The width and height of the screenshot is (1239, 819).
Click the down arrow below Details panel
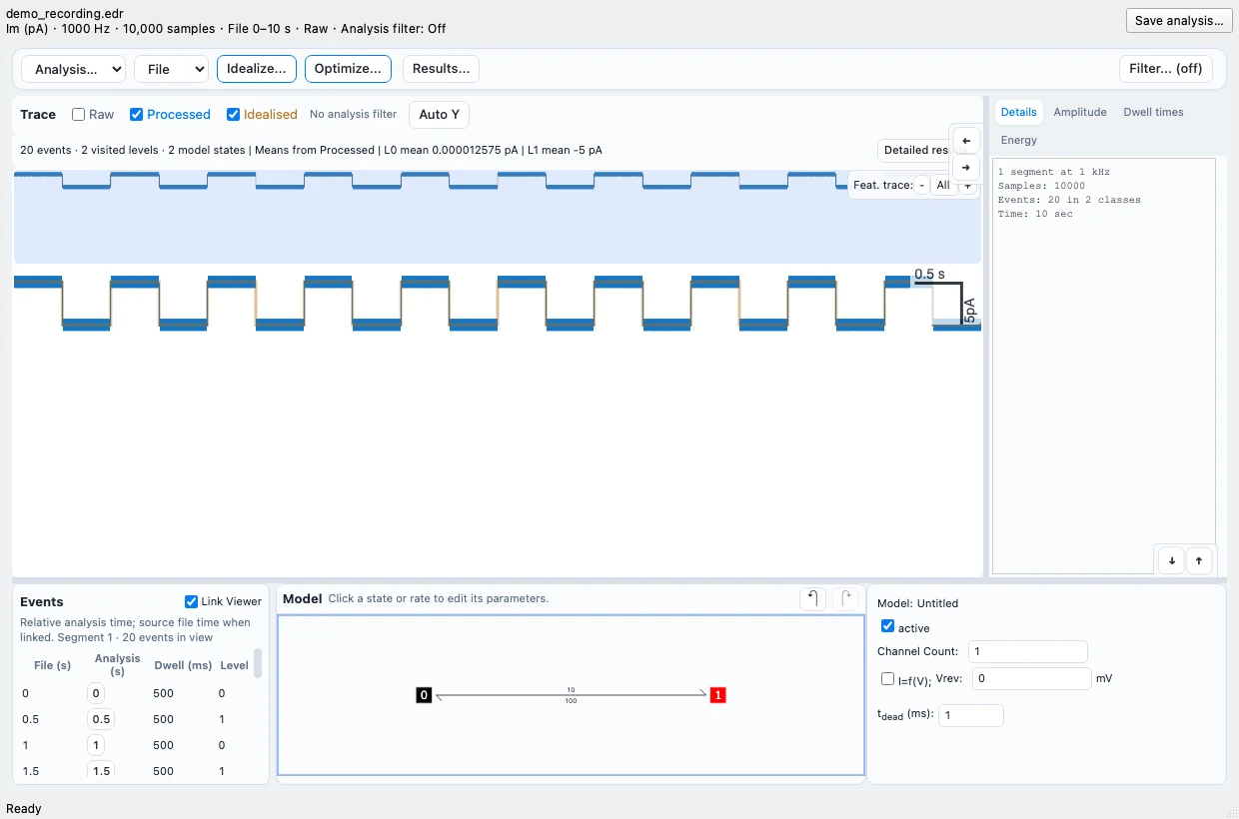1172,560
